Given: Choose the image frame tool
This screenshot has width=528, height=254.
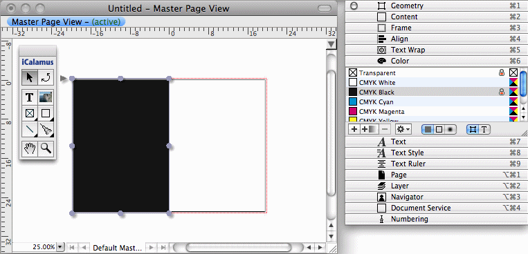Looking at the screenshot, I should [x=46, y=97].
